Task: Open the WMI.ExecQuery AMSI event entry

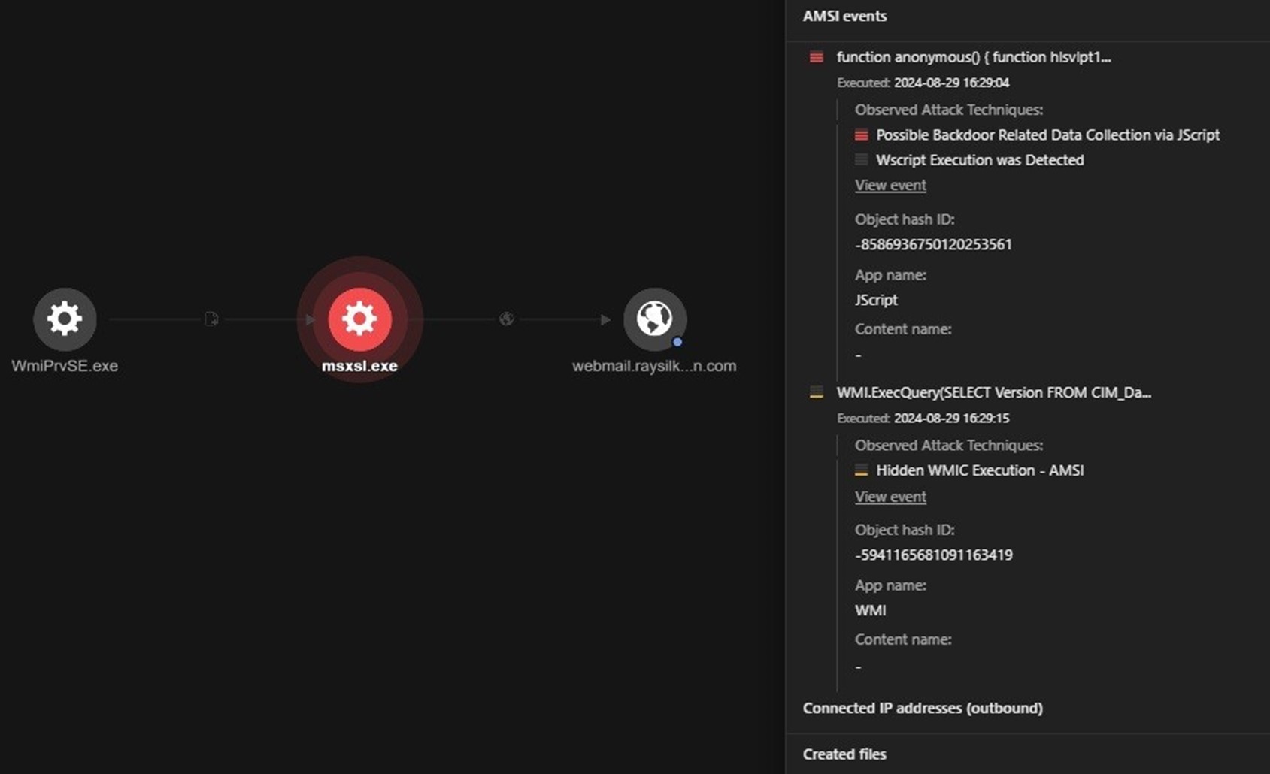Action: 993,392
